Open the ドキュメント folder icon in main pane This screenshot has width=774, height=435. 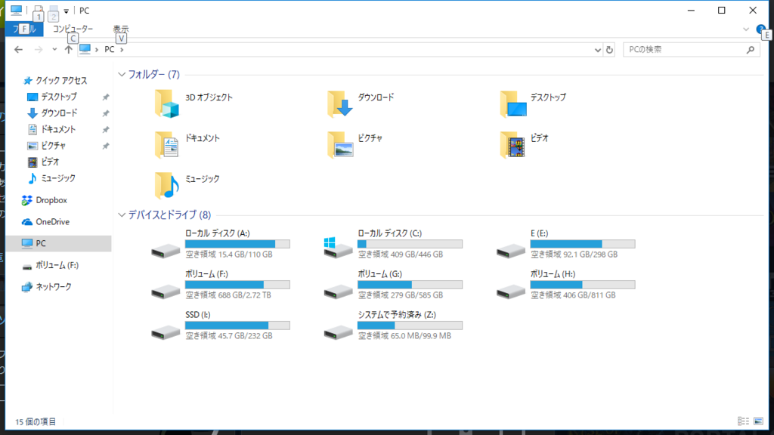pos(166,144)
